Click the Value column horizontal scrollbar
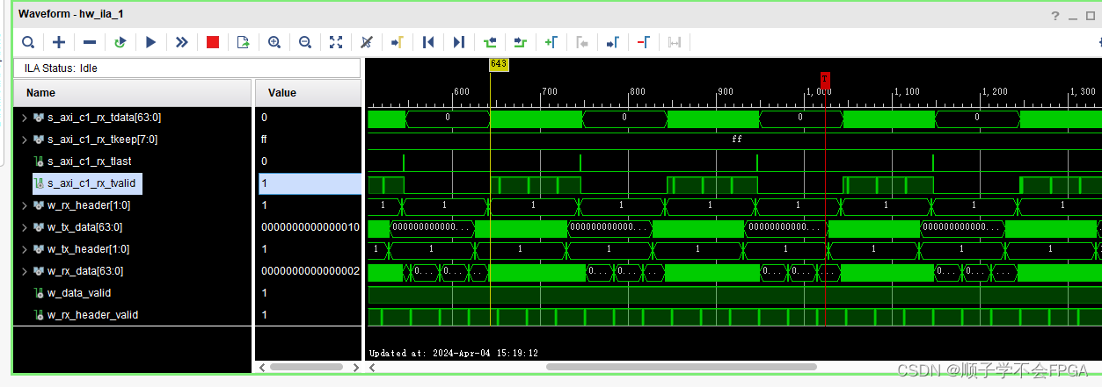This screenshot has width=1102, height=387. click(x=306, y=367)
